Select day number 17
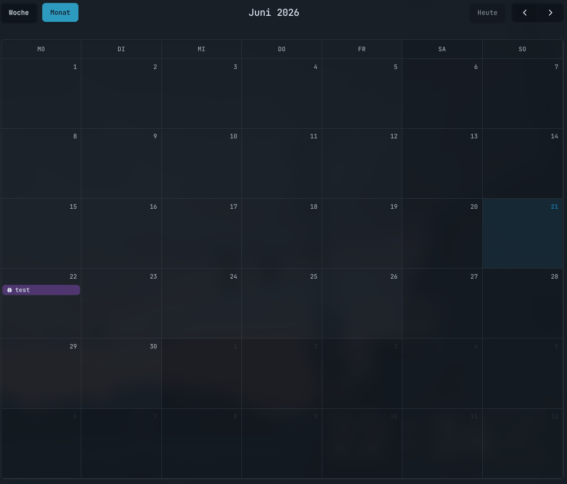 (234, 206)
